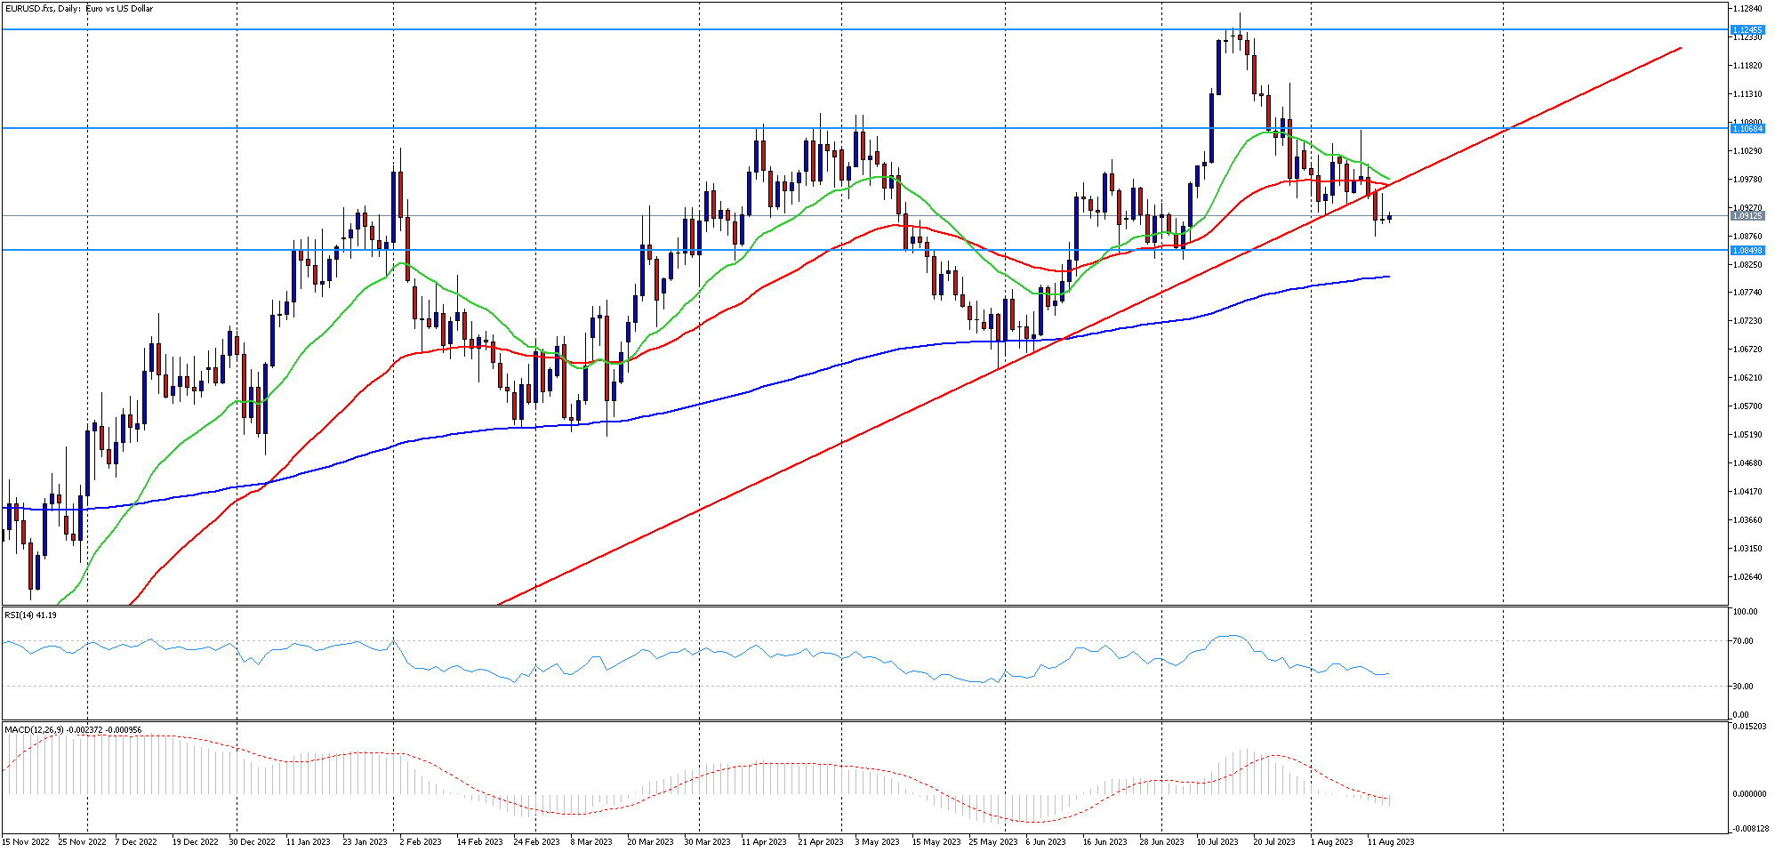
Task: Click the "3 May 2023" date label
Action: 878,842
